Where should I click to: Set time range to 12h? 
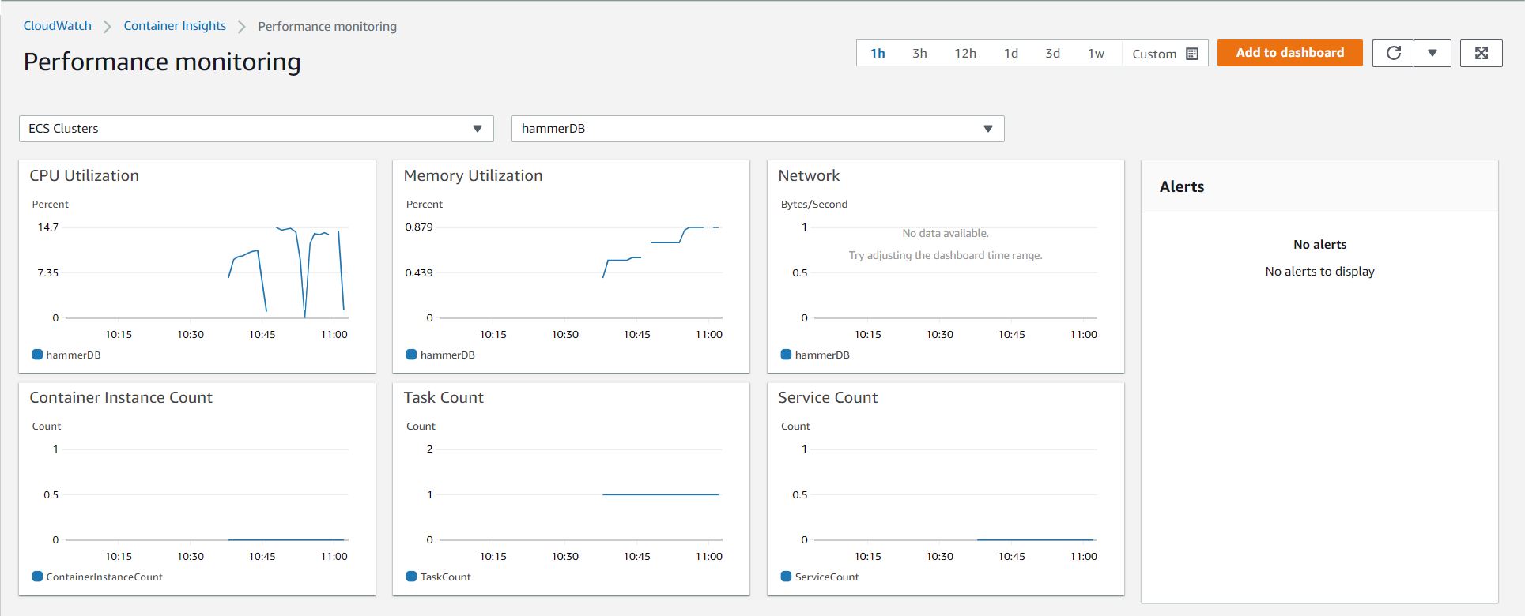click(964, 54)
